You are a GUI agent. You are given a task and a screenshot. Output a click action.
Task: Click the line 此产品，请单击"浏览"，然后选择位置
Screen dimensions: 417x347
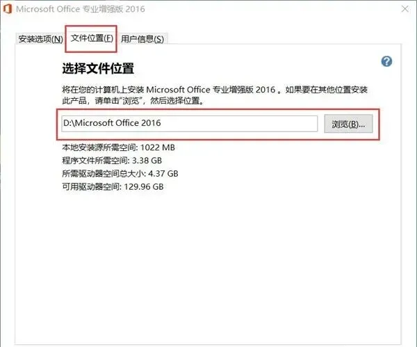(x=133, y=101)
